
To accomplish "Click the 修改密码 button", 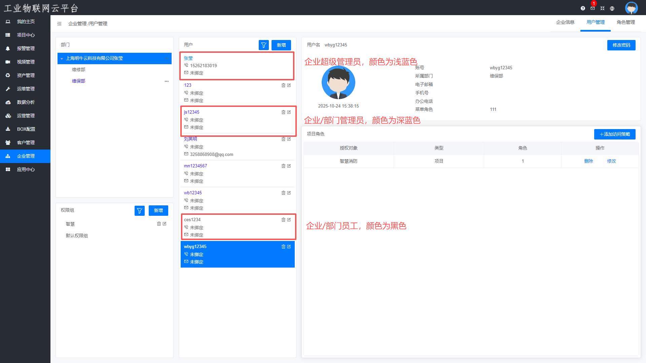I will pos(621,45).
